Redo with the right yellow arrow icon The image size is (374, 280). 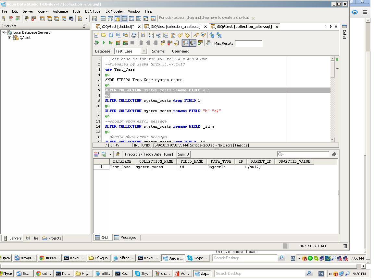(187, 35)
